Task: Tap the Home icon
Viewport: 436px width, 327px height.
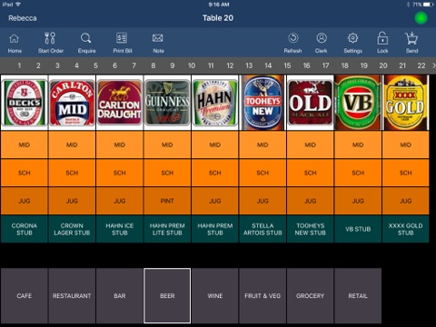Action: click(x=15, y=38)
